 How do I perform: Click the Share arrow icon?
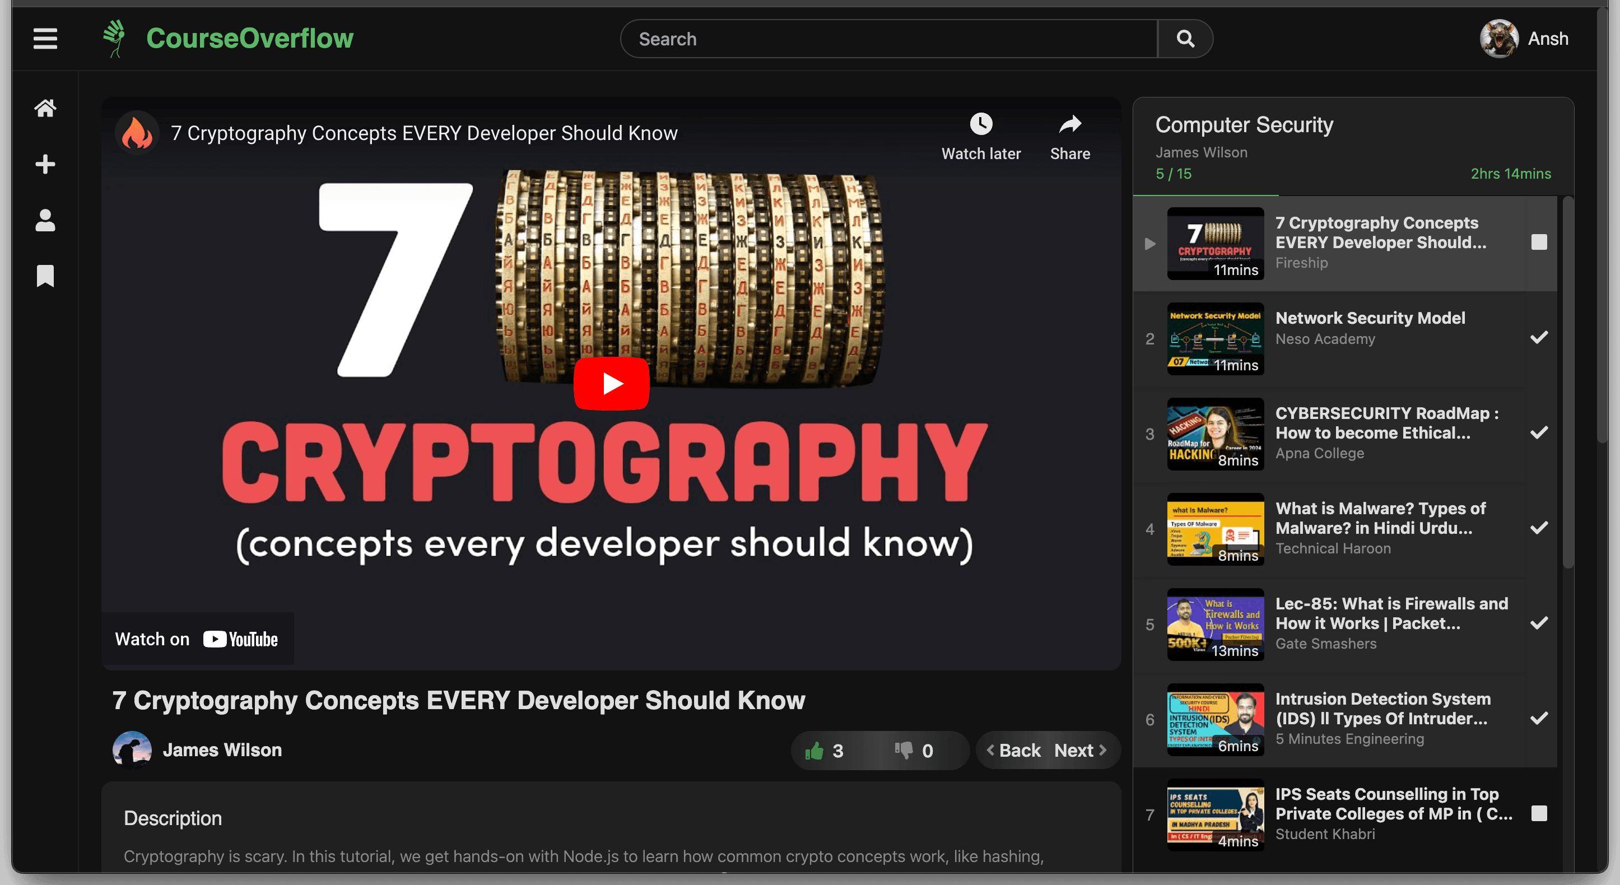[x=1070, y=124]
